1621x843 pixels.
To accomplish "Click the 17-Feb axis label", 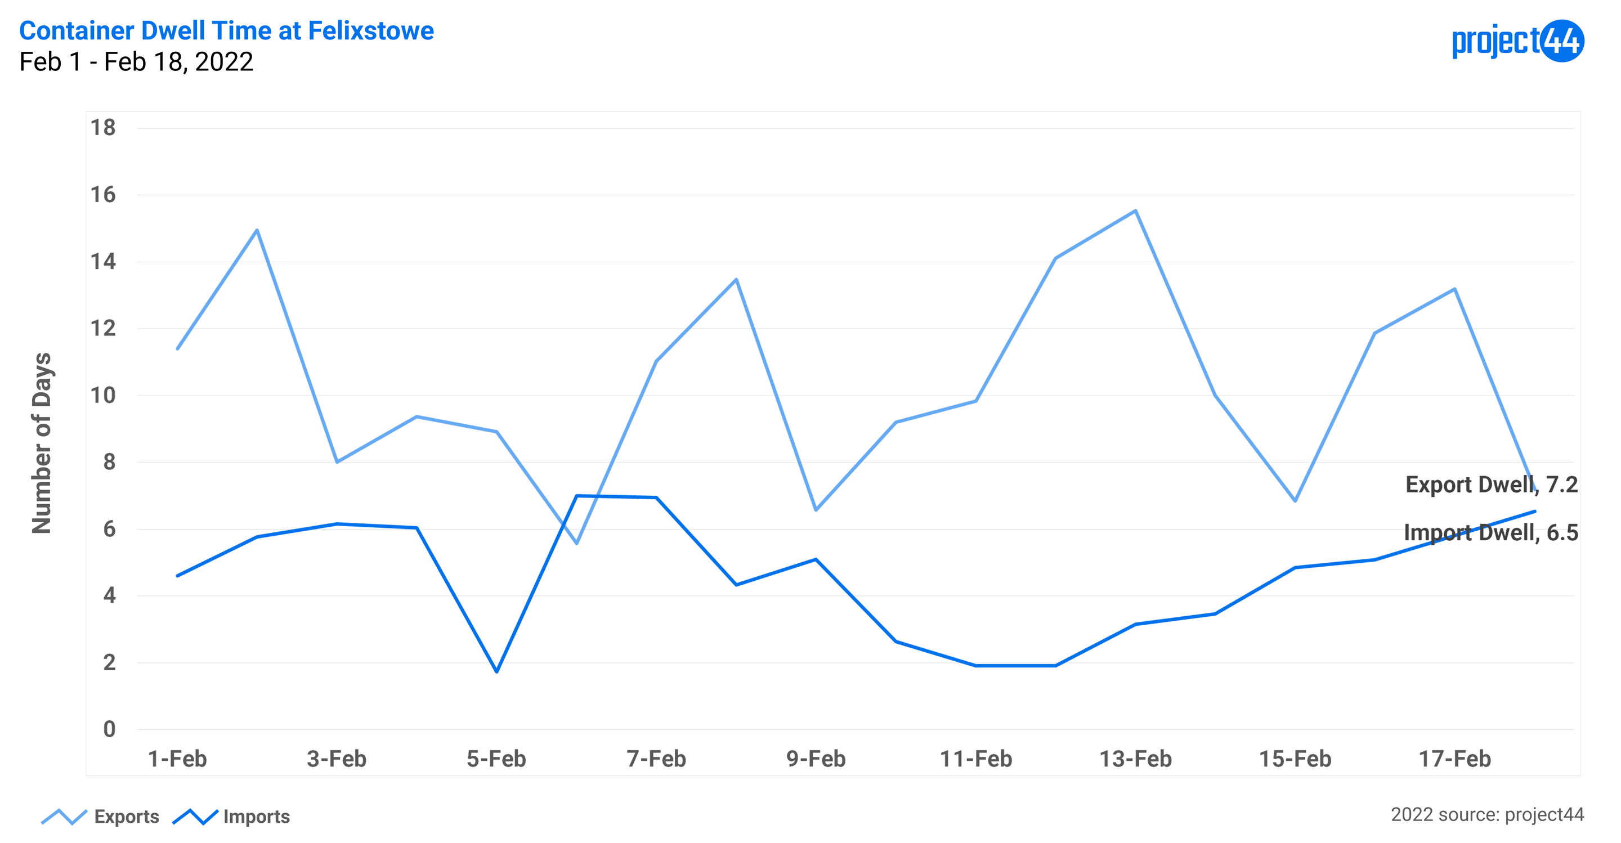I will point(1455,759).
